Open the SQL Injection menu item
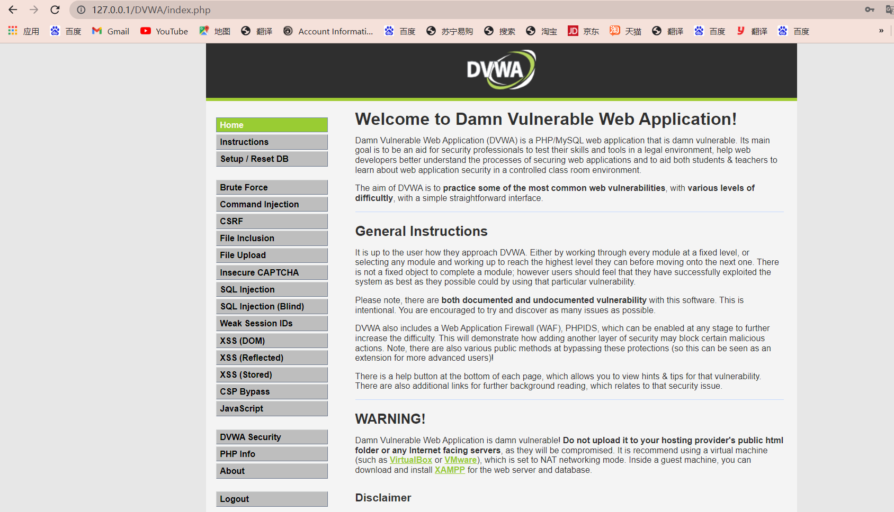894x512 pixels. click(272, 289)
